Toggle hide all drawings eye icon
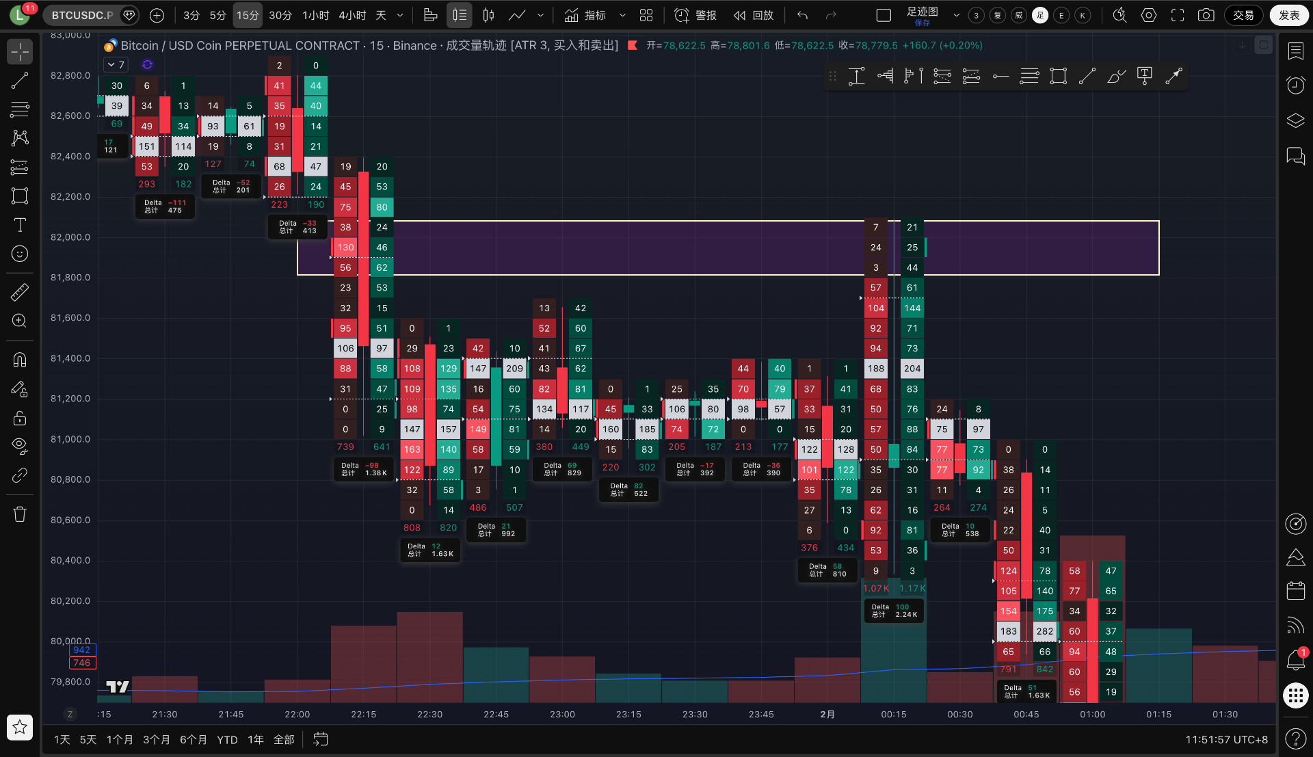This screenshot has height=757, width=1313. click(x=20, y=446)
